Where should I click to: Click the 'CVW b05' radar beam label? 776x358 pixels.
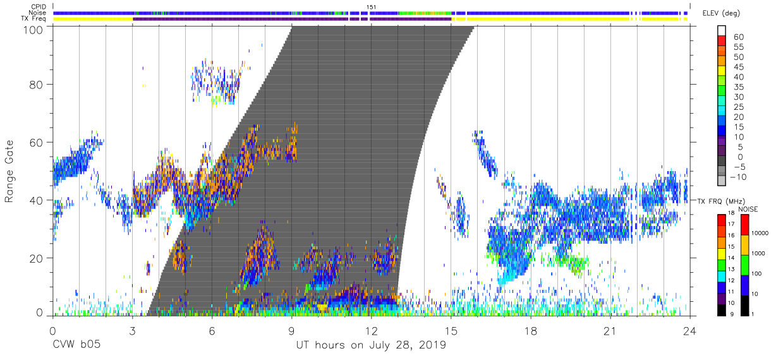pos(76,345)
